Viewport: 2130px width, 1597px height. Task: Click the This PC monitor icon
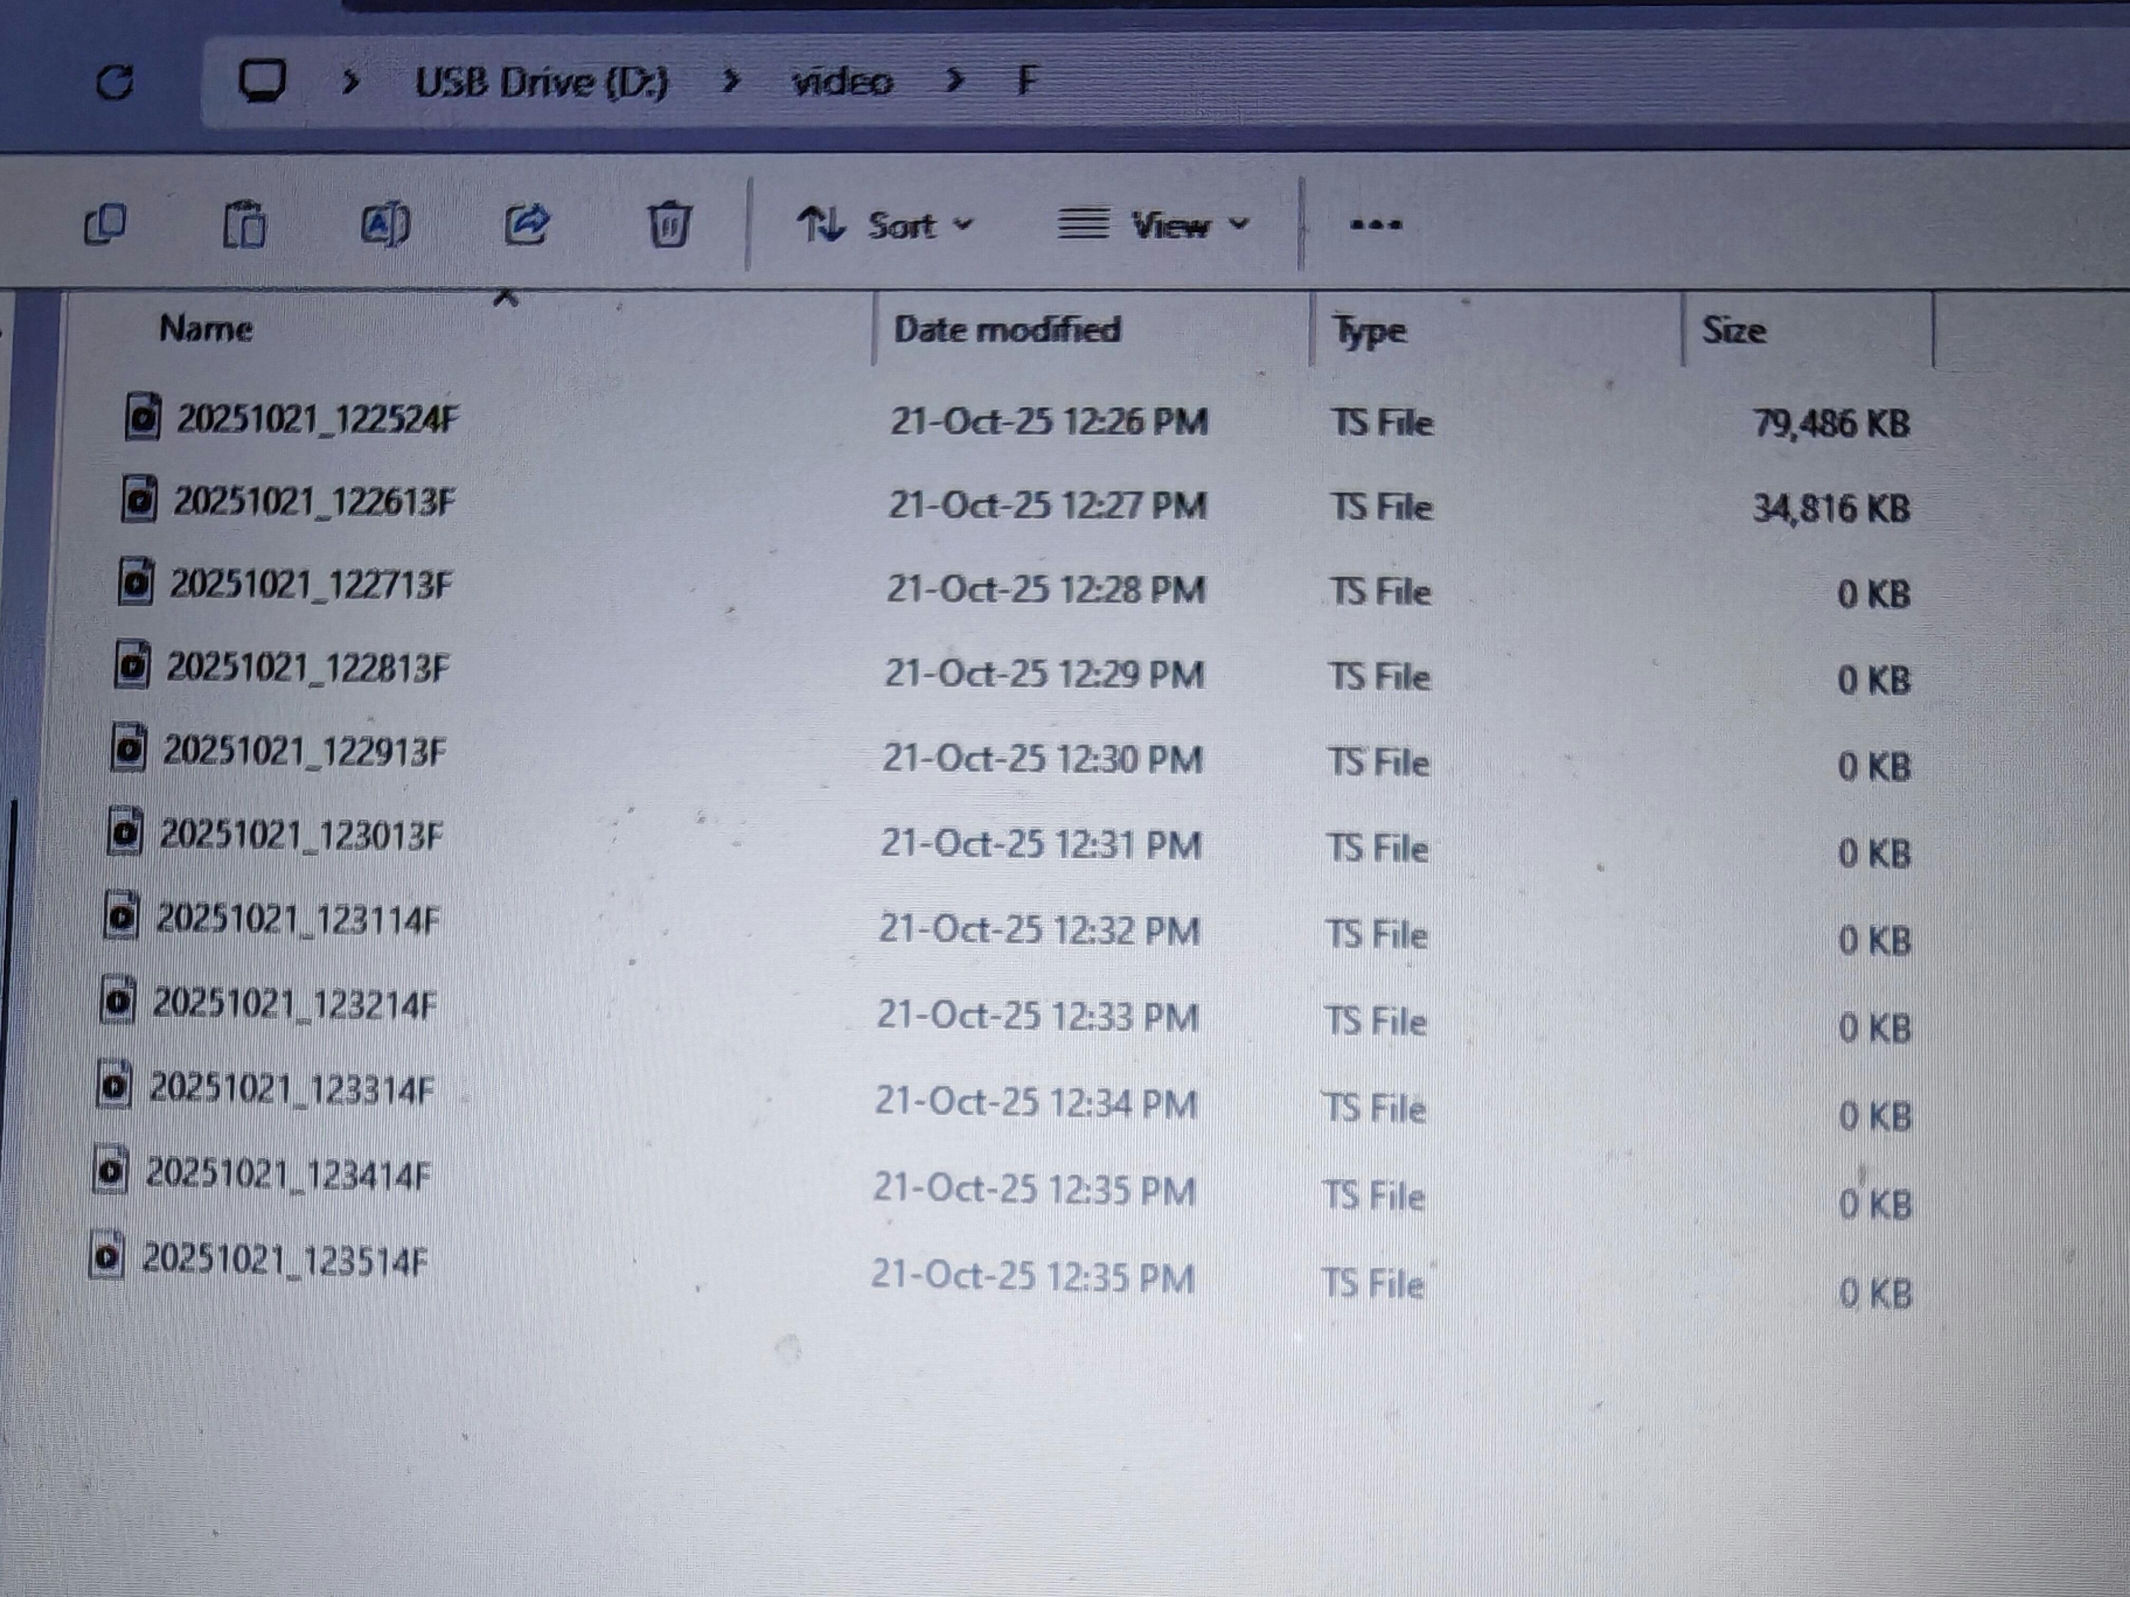pos(262,81)
